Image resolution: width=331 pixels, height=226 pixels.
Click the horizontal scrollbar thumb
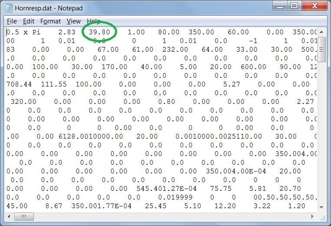[x=24, y=217]
